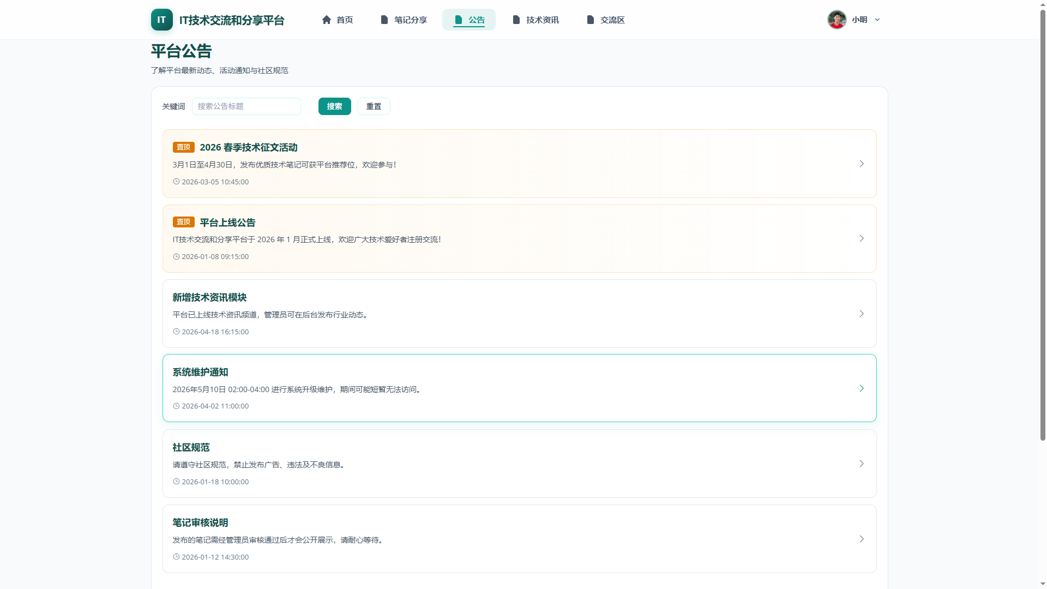Open the 笔记审核说明 announcement title

click(x=200, y=522)
